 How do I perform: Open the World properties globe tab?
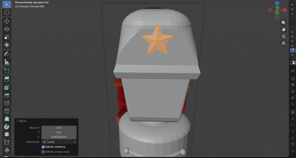[x=293, y=104]
